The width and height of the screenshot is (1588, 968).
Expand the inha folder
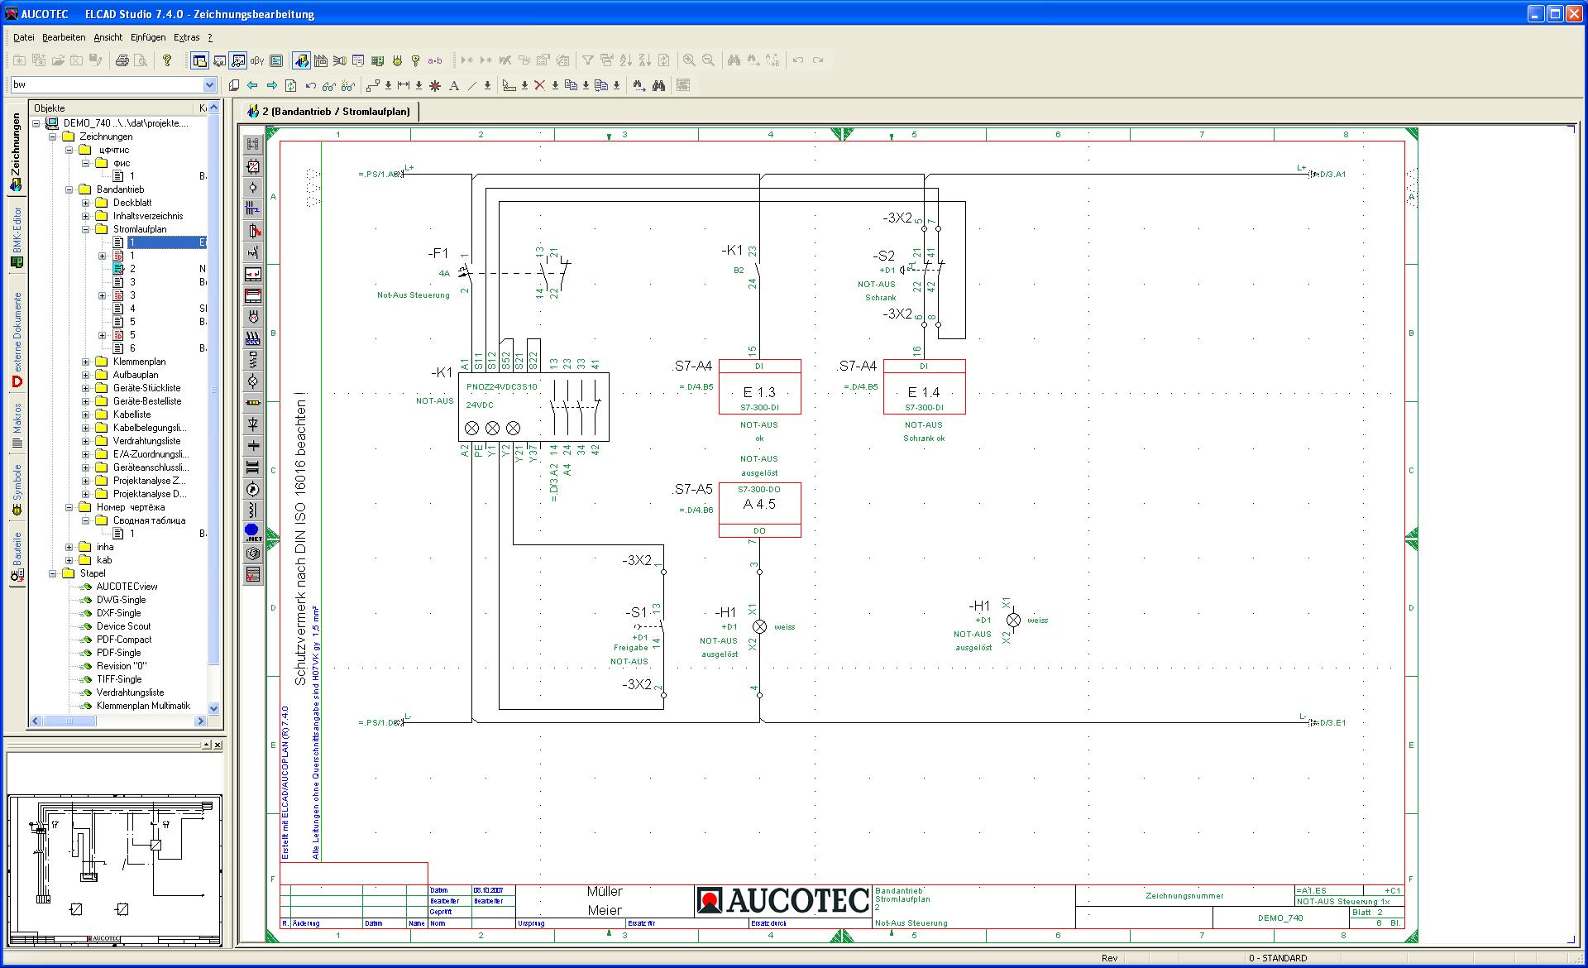tap(69, 547)
